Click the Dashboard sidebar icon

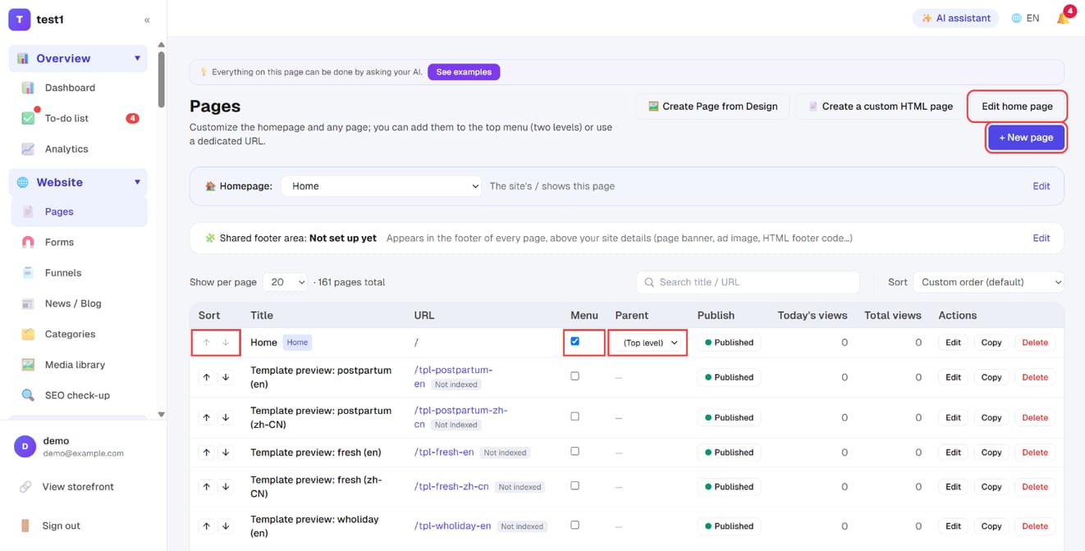(28, 88)
